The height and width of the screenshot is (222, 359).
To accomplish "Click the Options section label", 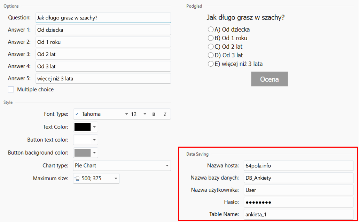I will pyautogui.click(x=11, y=6).
